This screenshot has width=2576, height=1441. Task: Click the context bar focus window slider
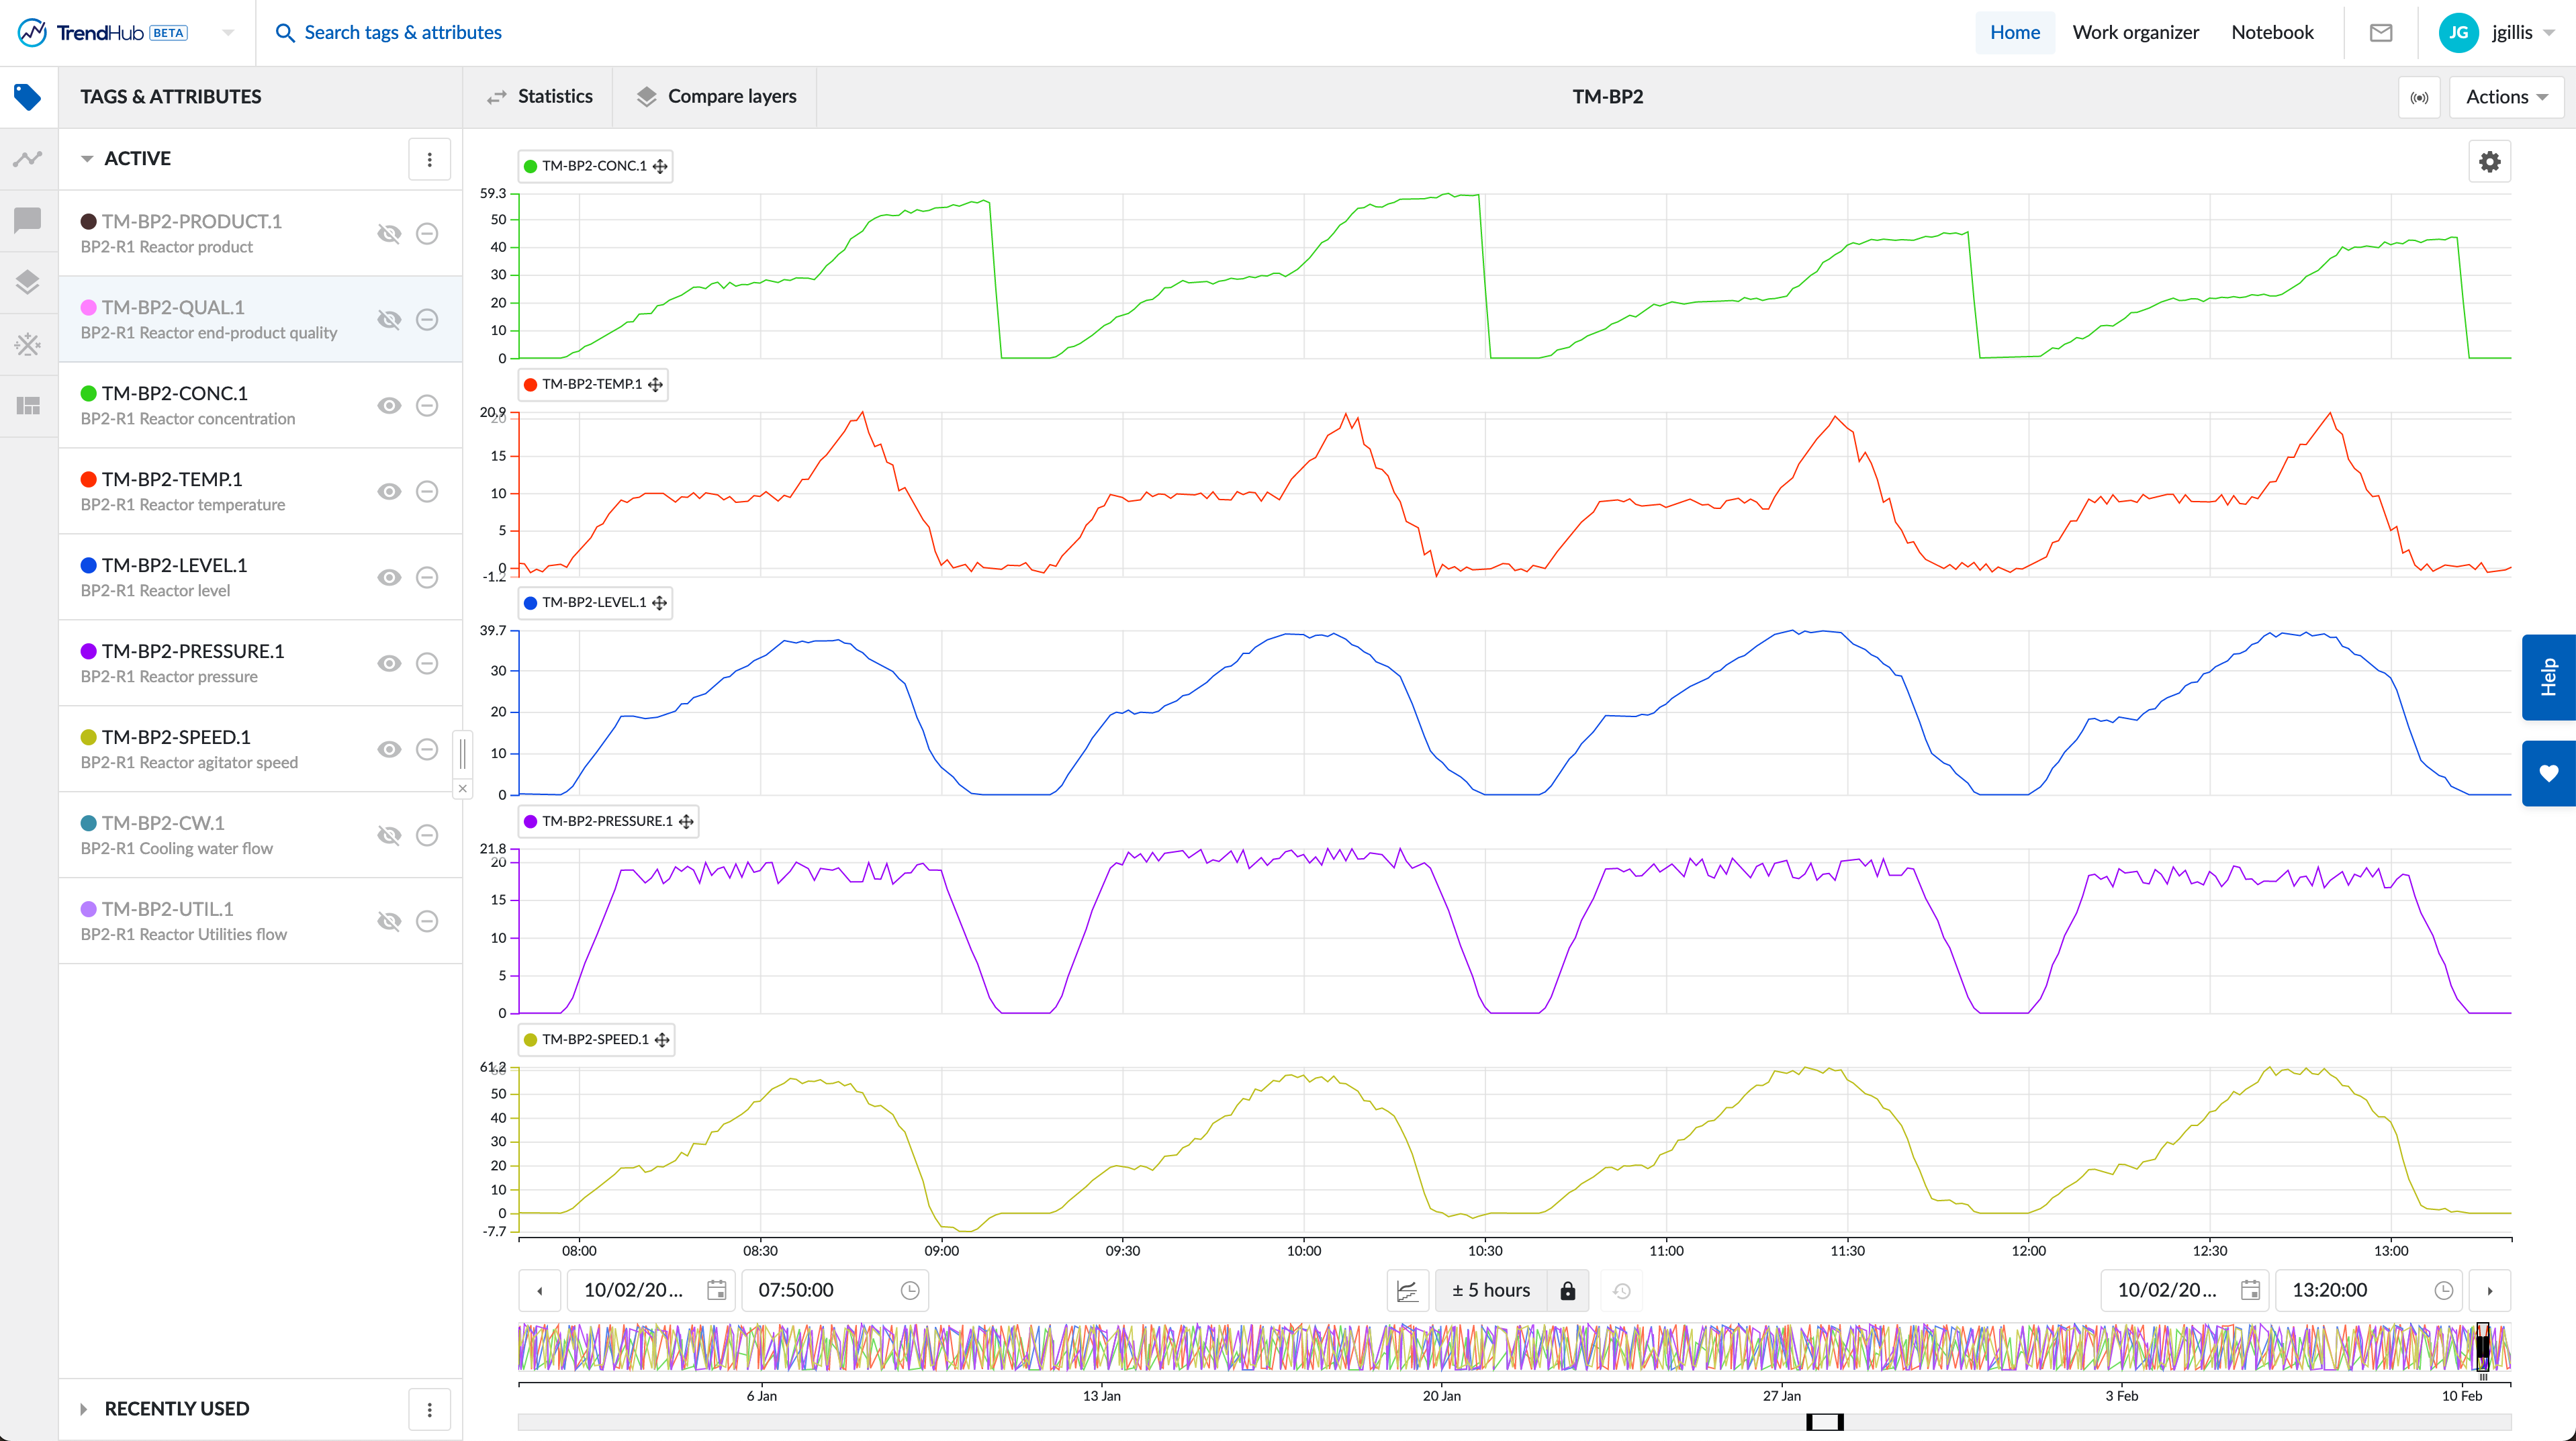(x=2482, y=1347)
